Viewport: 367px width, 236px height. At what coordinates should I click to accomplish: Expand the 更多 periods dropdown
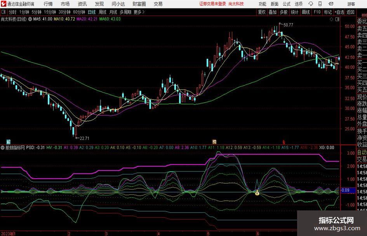point(139,12)
